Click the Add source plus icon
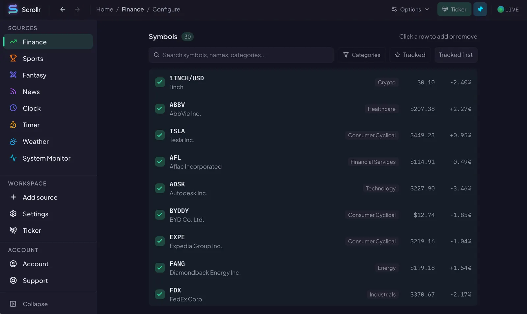 pos(13,197)
